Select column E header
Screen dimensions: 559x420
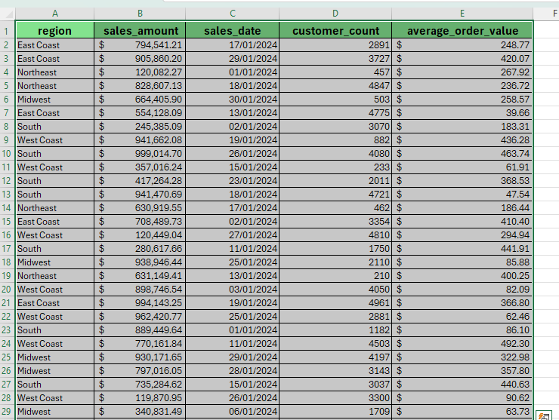click(x=462, y=13)
